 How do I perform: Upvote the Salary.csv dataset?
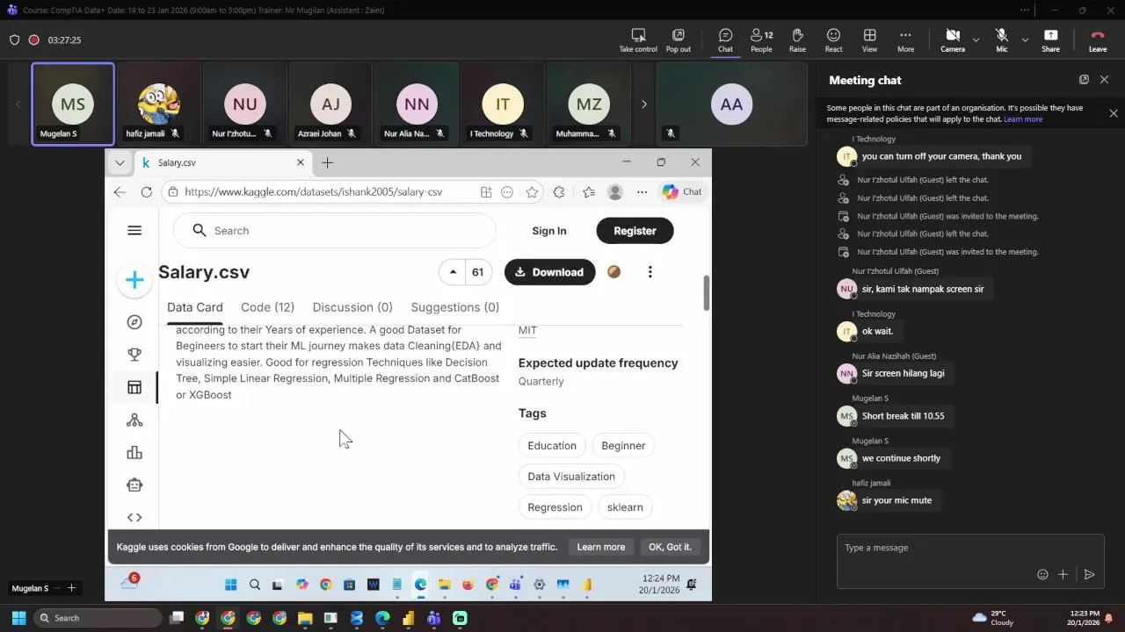tap(453, 272)
